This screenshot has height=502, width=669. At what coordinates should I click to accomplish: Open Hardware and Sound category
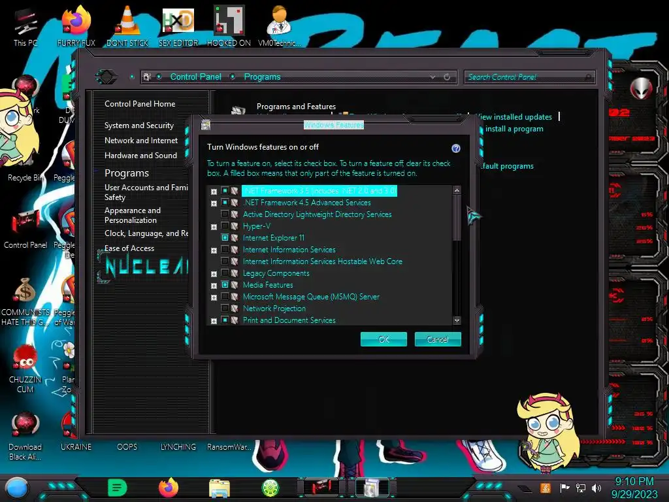click(140, 156)
